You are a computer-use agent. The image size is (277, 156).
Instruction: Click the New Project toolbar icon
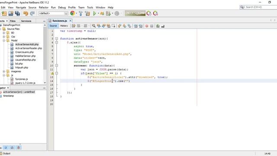coord(4,13)
